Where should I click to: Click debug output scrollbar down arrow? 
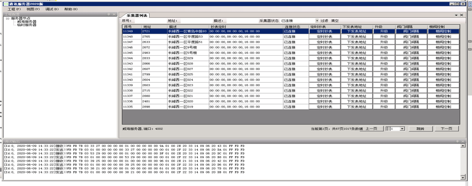pyautogui.click(x=463, y=177)
